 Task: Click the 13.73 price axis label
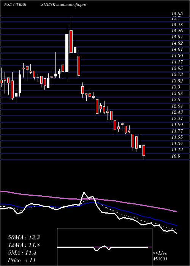177,74
